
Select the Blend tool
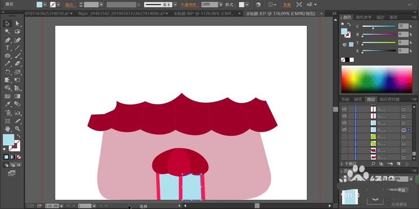(18, 104)
